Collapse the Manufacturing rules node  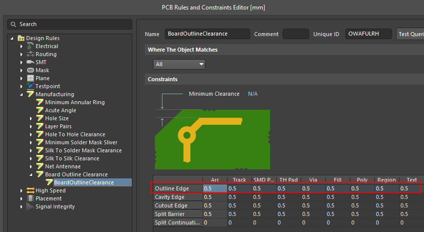click(x=22, y=94)
